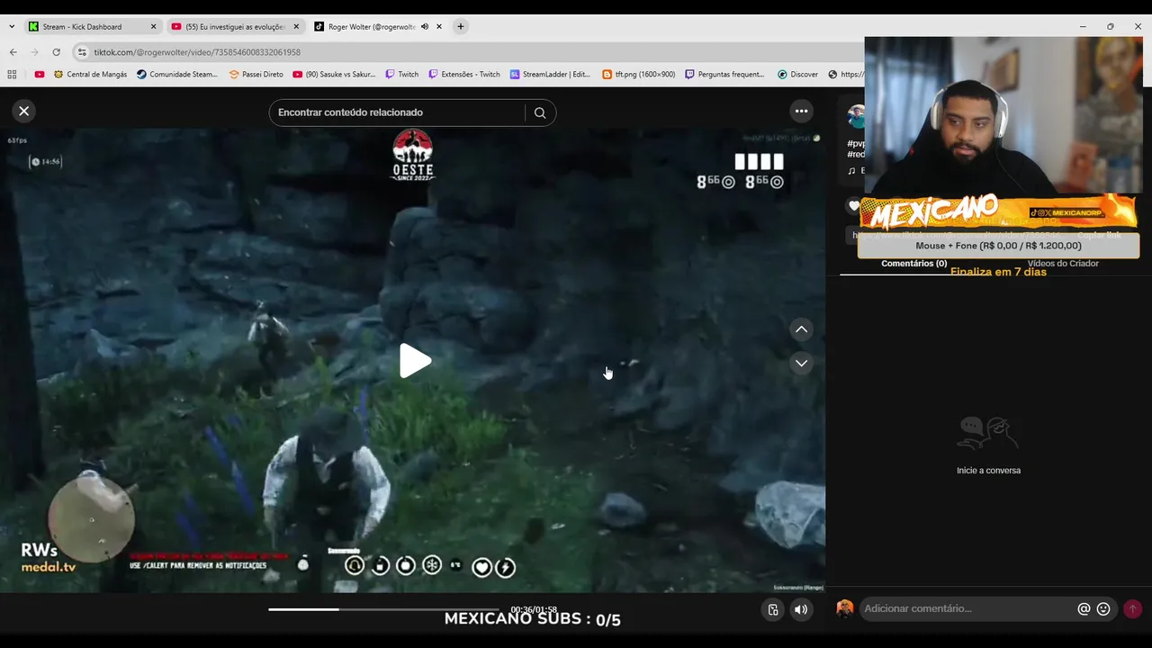Mute tab via audio speaker icon
Screen dimensions: 1152x648
click(x=424, y=27)
